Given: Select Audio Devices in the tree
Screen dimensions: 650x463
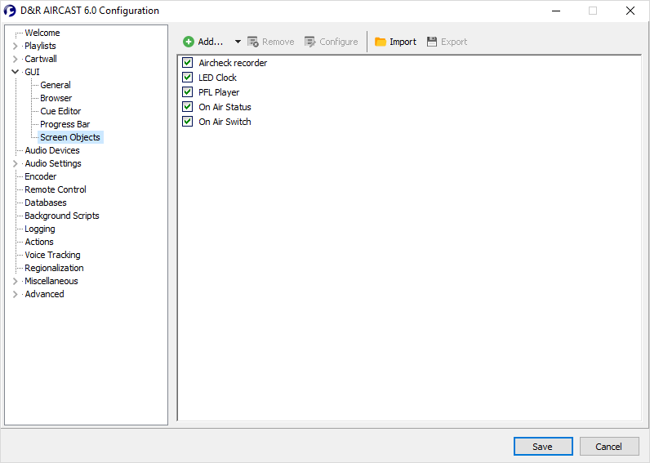Looking at the screenshot, I should coord(52,150).
